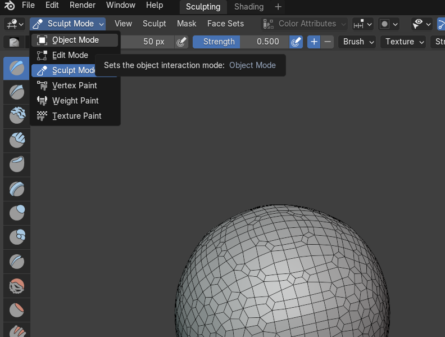Set brush direction to Subtract (minus)
Image resolution: width=445 pixels, height=337 pixels.
click(327, 42)
